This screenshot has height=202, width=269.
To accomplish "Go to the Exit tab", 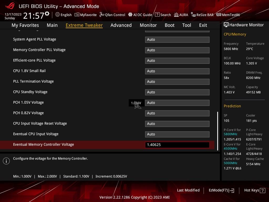I will point(203,25).
